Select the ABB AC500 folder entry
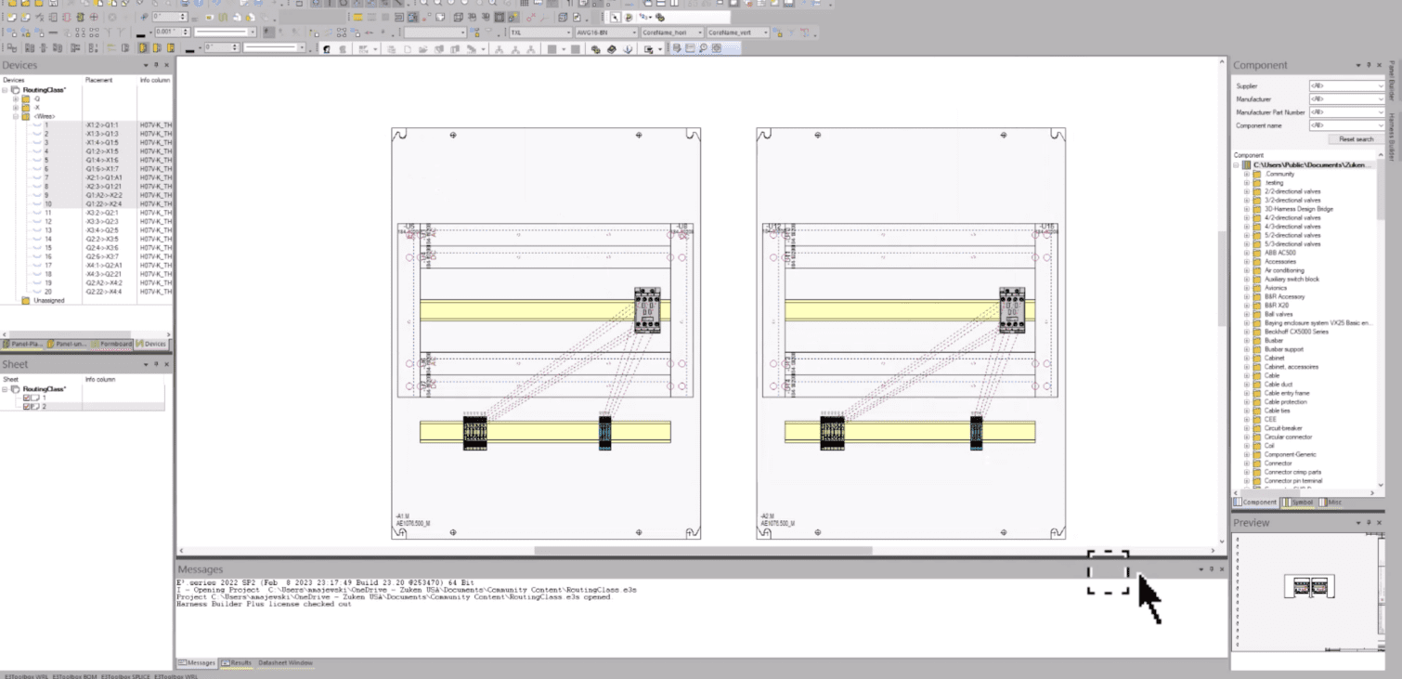 coord(1279,253)
